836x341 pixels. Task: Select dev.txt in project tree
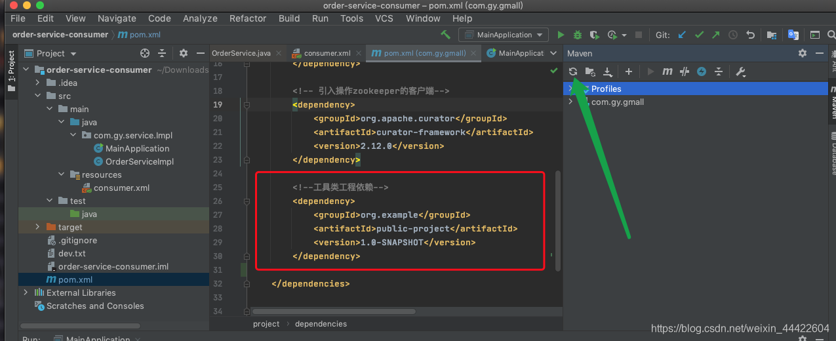[x=72, y=253]
